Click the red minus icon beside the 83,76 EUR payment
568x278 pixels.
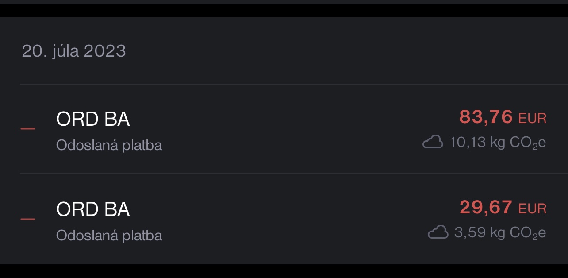point(28,129)
